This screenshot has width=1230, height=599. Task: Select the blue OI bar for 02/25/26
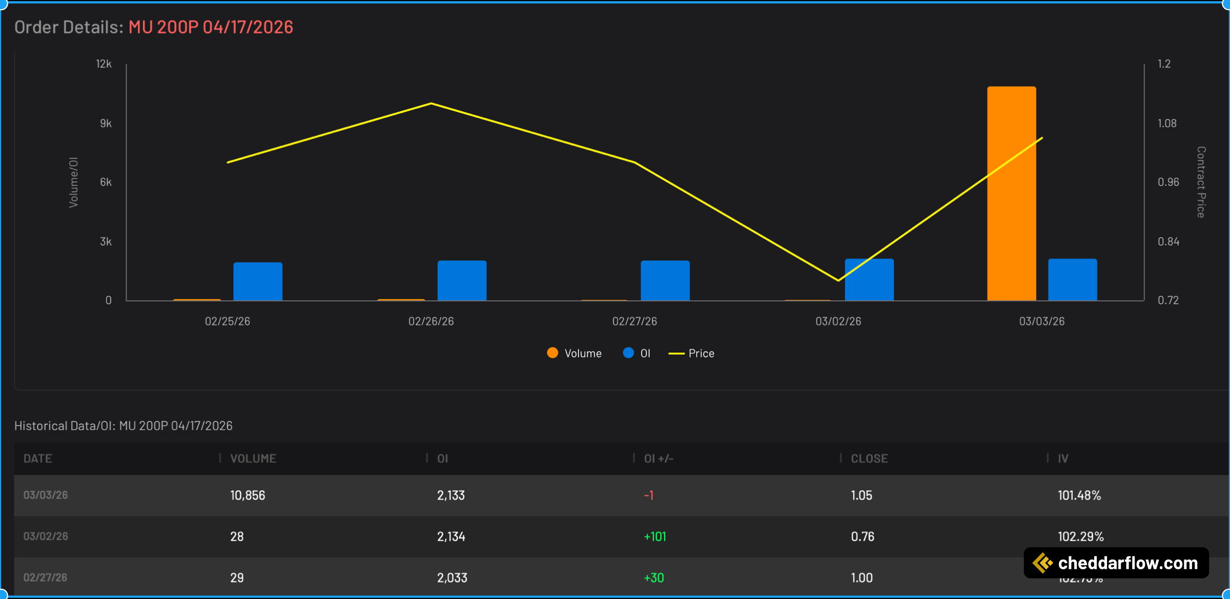(x=258, y=281)
